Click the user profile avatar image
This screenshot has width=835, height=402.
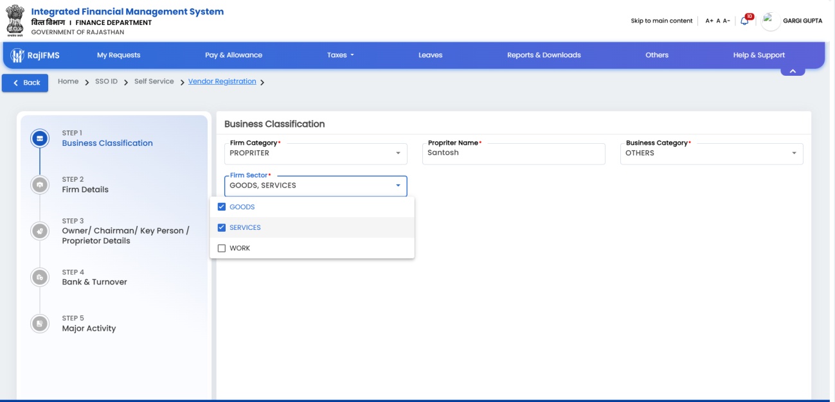click(x=770, y=21)
